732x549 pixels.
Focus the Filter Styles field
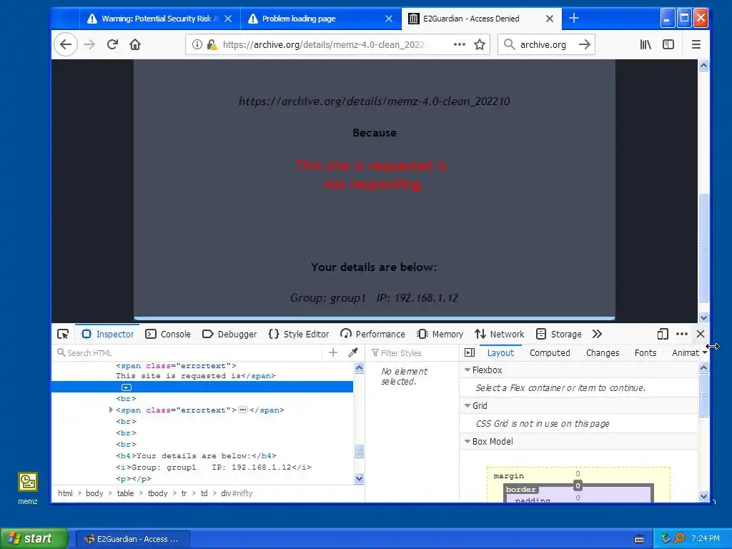pyautogui.click(x=413, y=353)
